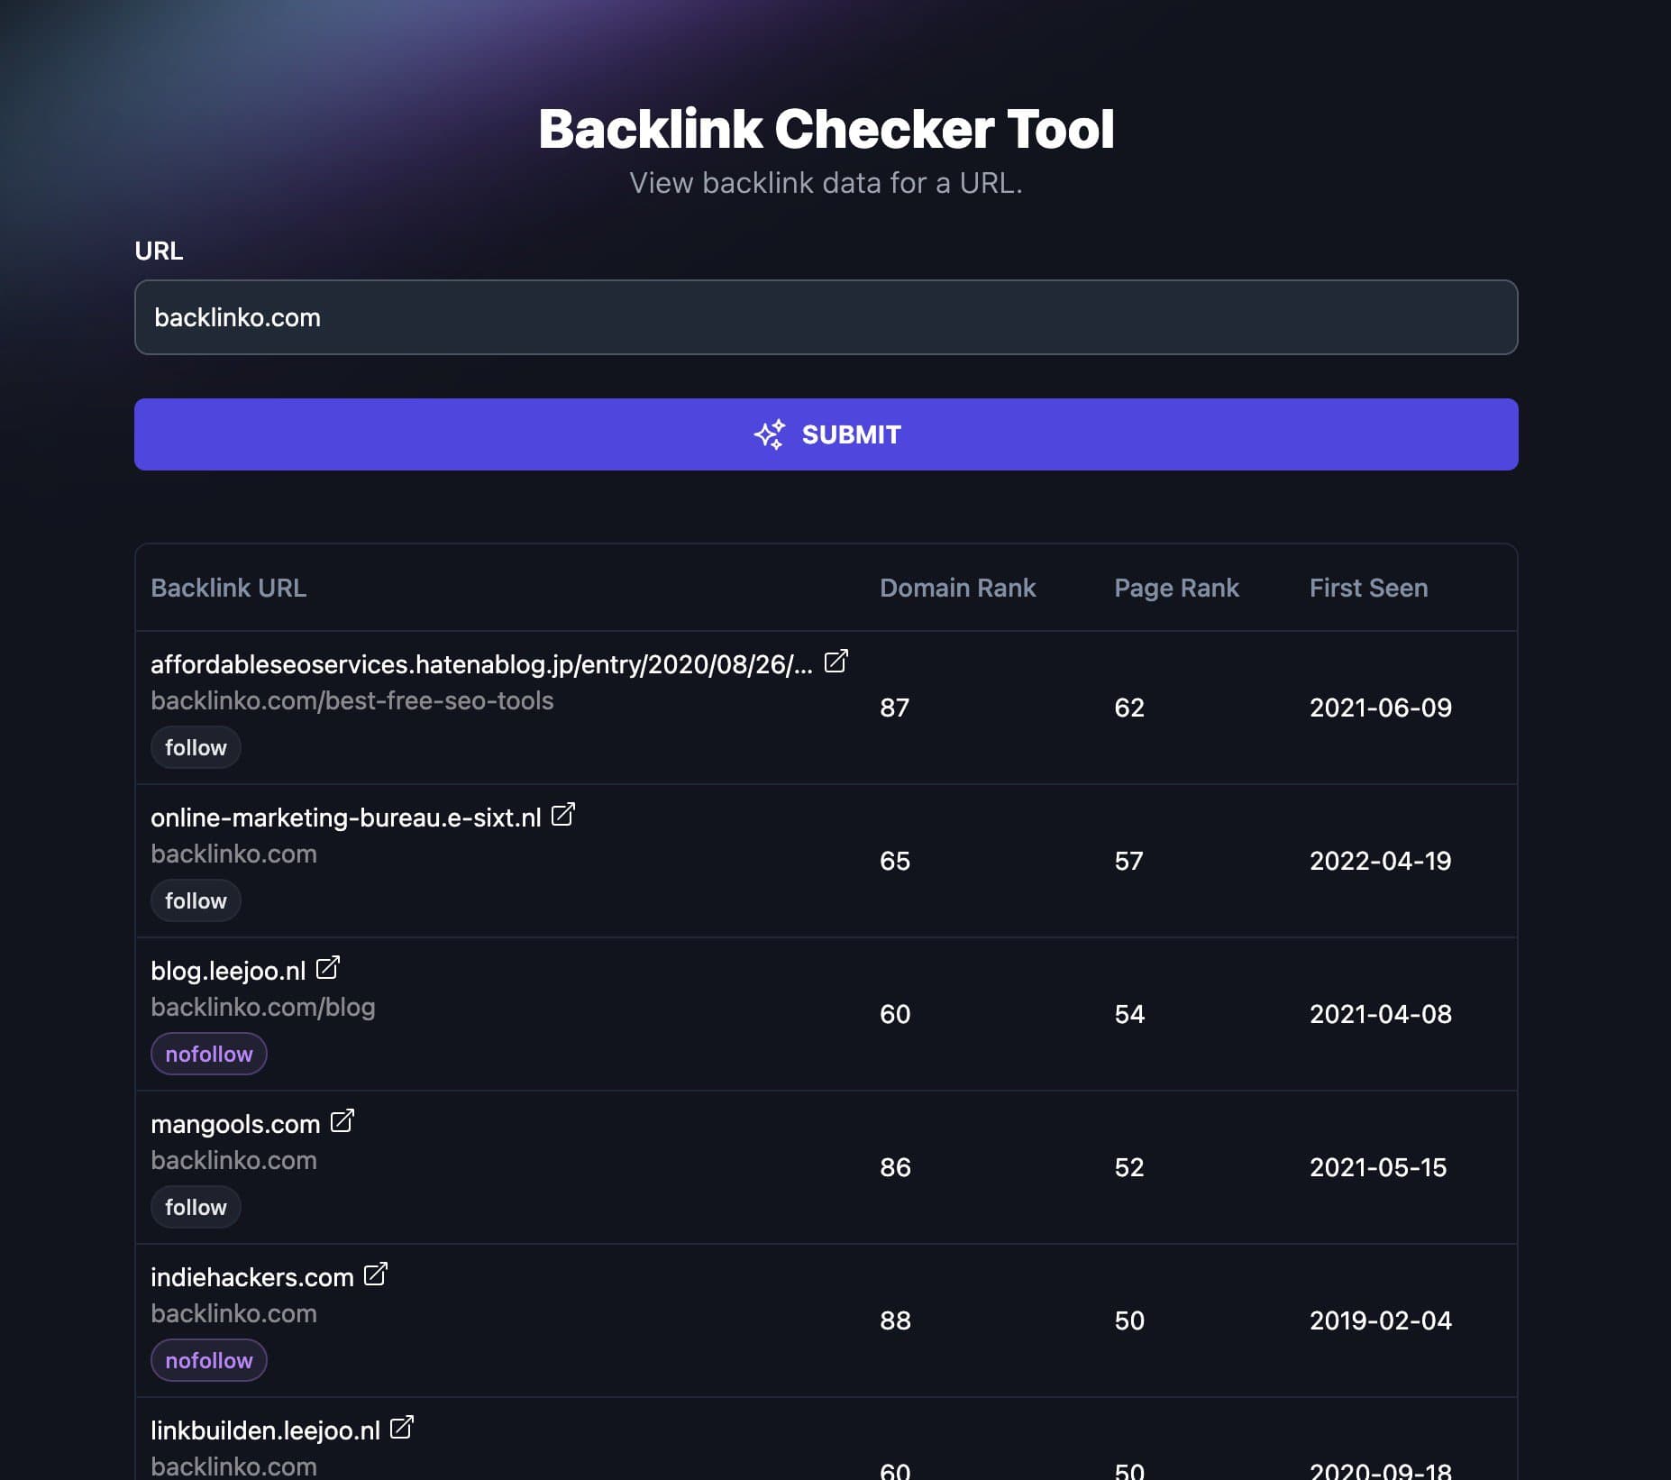Click external link icon beside affordableseoservices.hatenablog.jp
This screenshot has height=1480, width=1671.
pyautogui.click(x=835, y=662)
